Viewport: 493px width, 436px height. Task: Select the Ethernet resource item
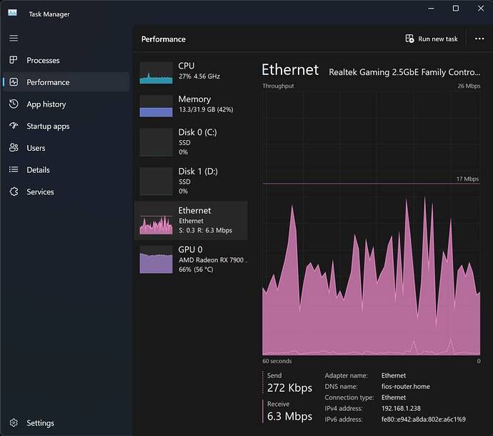(x=191, y=220)
